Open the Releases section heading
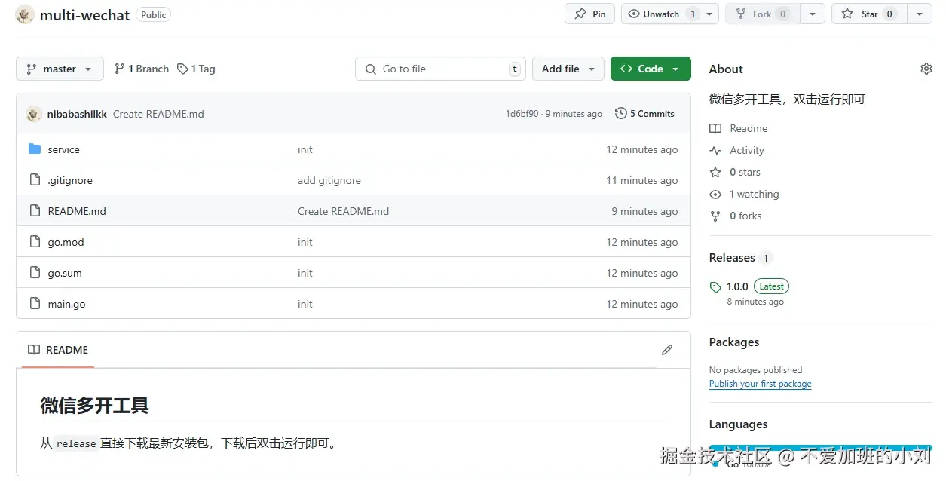Viewport: 946px width, 481px height. coord(732,258)
